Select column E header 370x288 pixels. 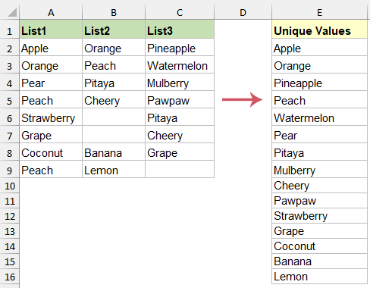pyautogui.click(x=319, y=12)
